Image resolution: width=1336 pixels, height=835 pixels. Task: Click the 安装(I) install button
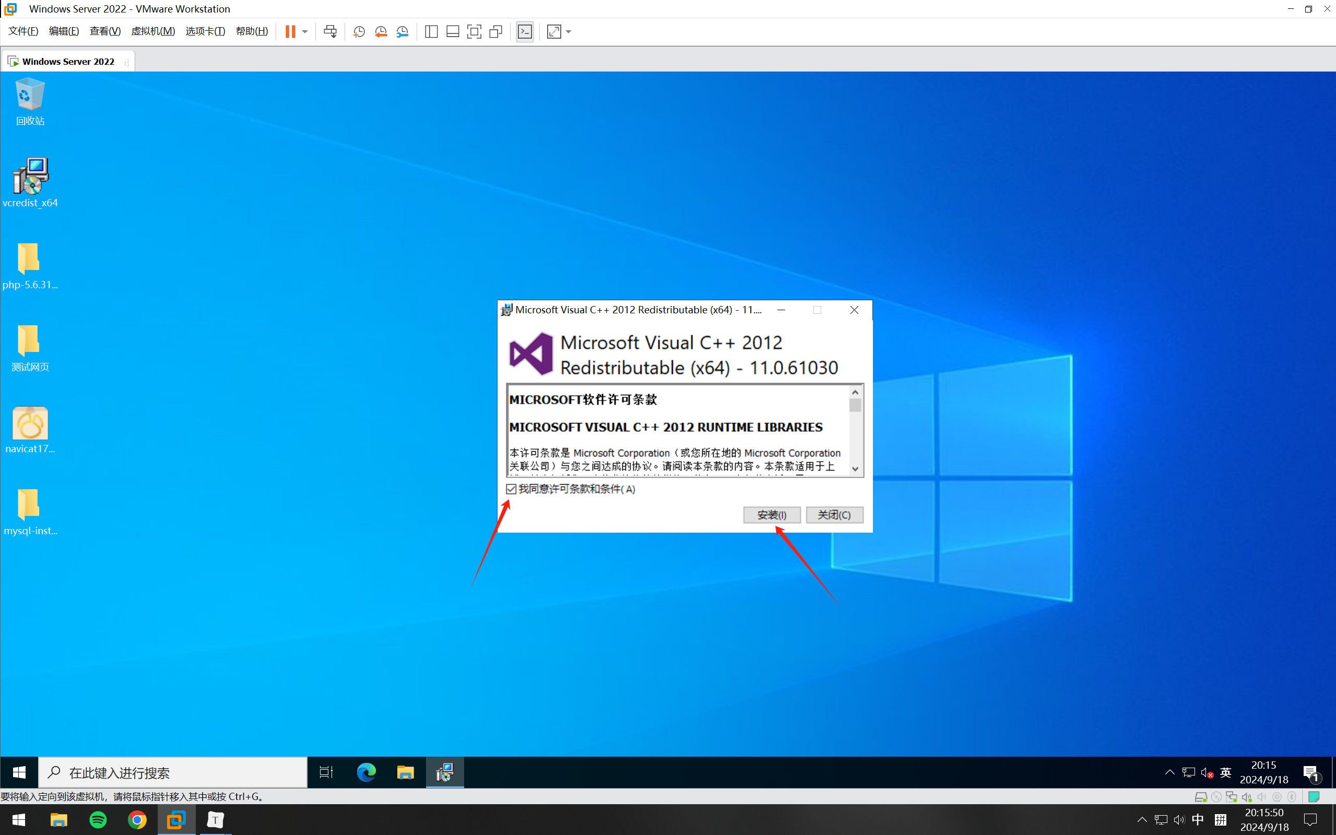(771, 515)
